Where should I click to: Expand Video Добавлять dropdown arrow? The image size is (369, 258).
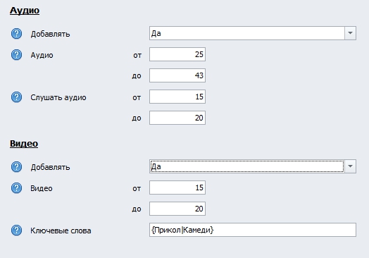[350, 166]
